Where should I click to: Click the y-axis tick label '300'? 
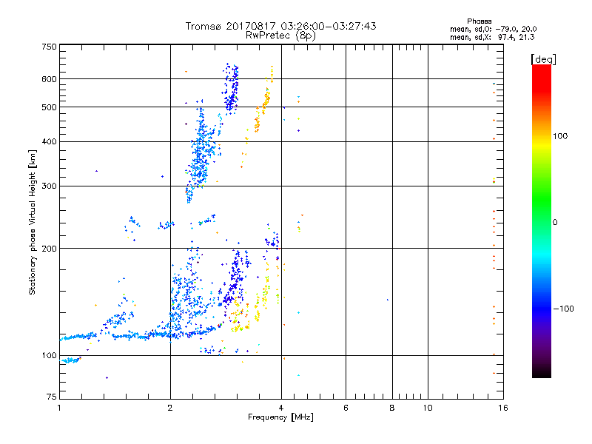click(49, 186)
